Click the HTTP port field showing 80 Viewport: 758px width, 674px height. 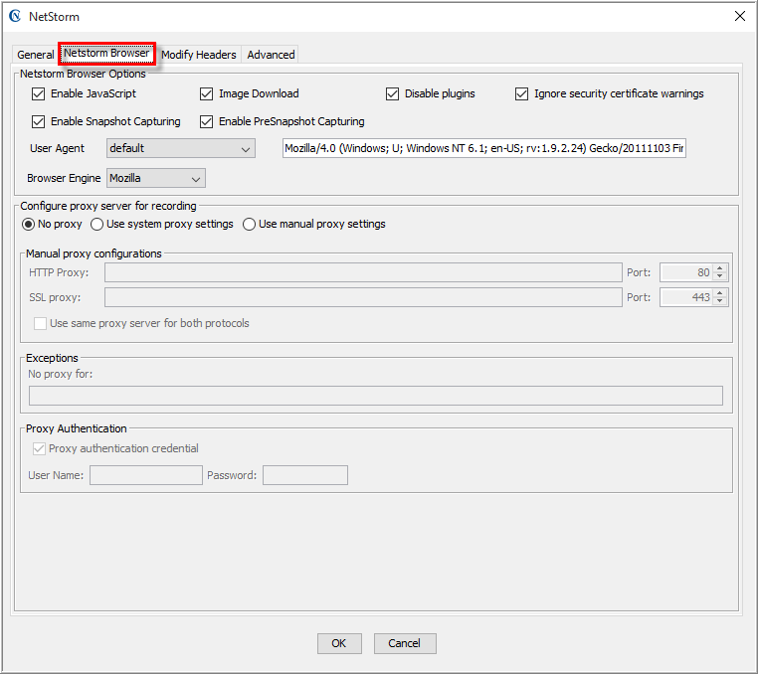tap(686, 272)
